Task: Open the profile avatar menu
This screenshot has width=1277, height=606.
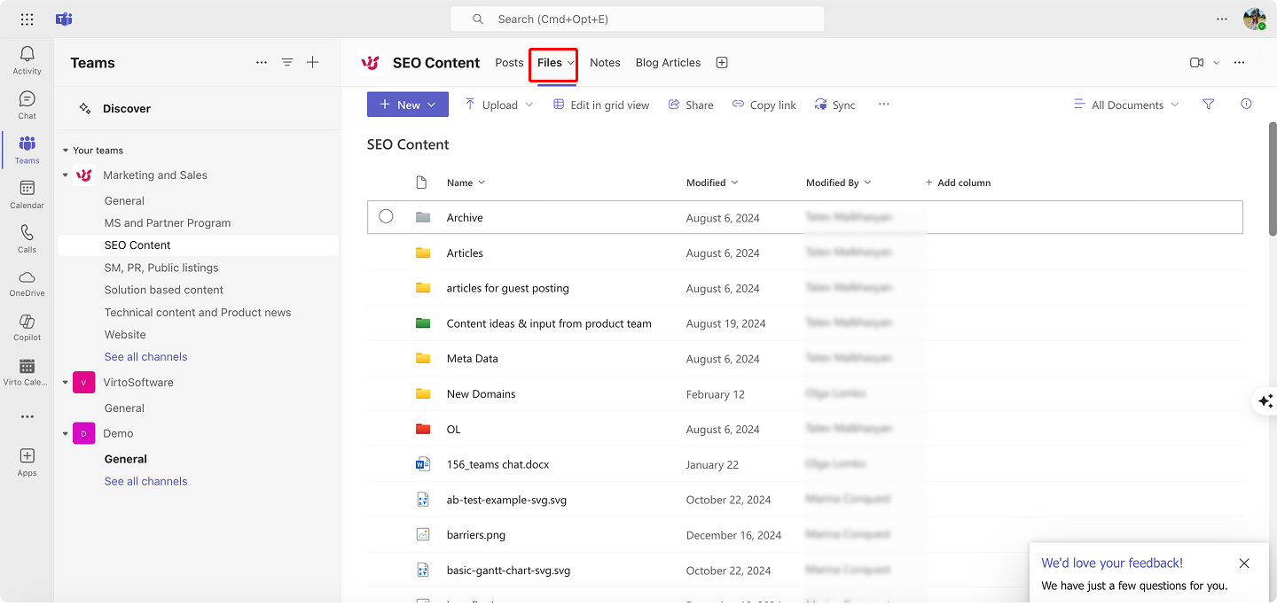Action: point(1254,19)
